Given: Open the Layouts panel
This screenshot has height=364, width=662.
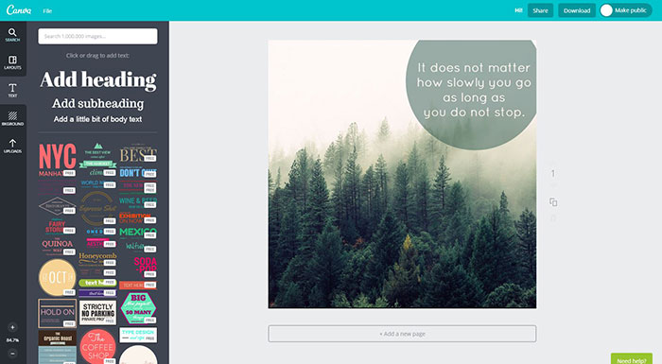Looking at the screenshot, I should click(x=12, y=62).
